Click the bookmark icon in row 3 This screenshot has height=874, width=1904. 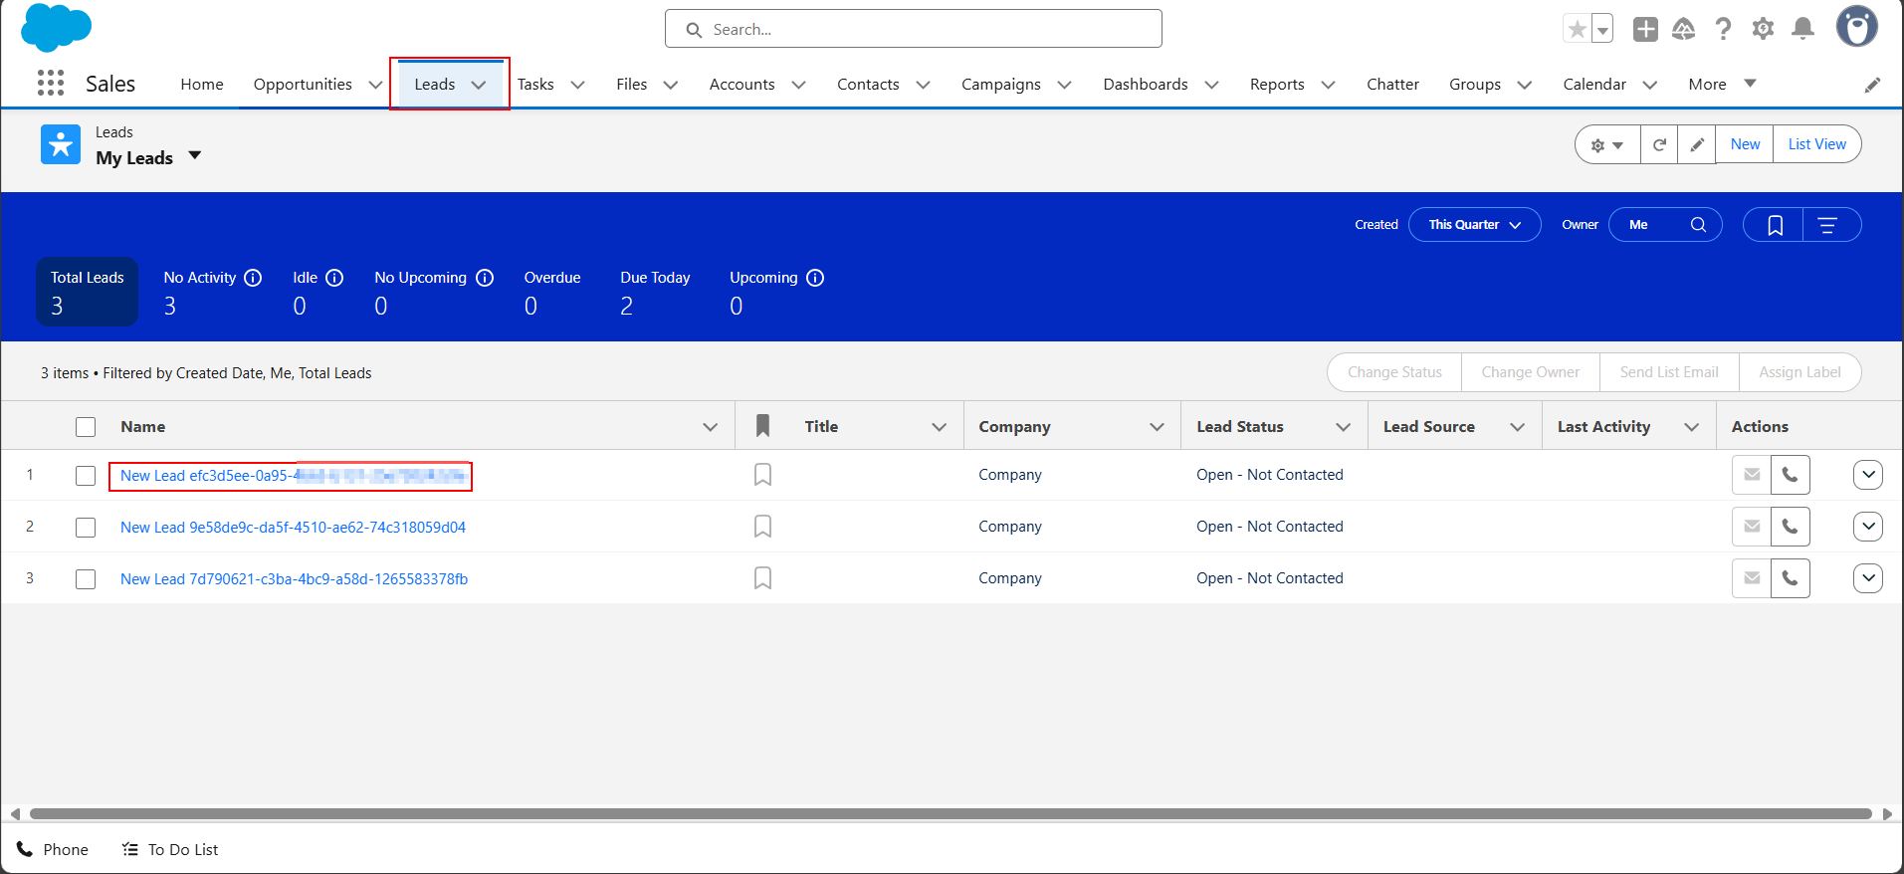(762, 578)
